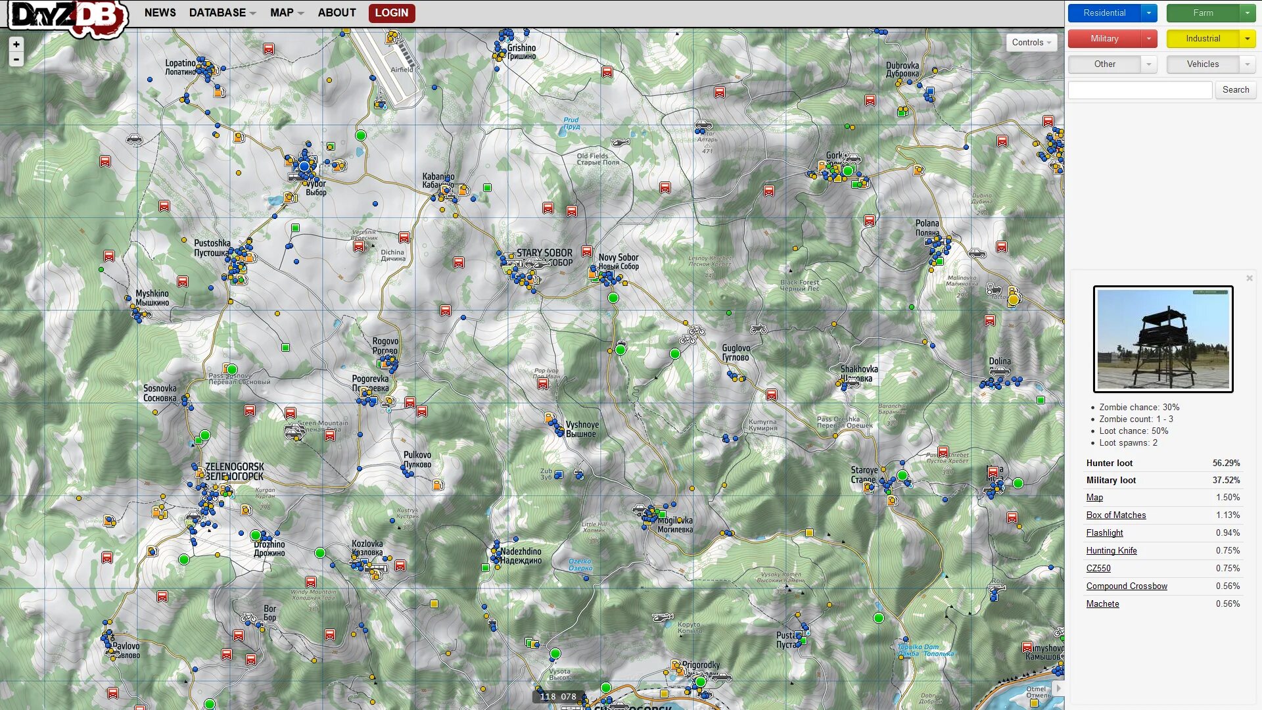Expand the Vehicles filter dropdown arrow
The width and height of the screenshot is (1262, 710).
pos(1248,64)
